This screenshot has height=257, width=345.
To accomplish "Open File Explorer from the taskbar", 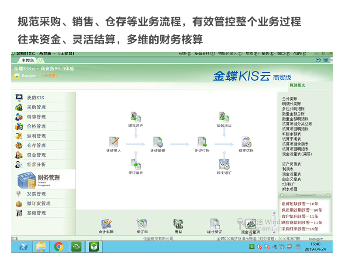I will (x=41, y=247).
